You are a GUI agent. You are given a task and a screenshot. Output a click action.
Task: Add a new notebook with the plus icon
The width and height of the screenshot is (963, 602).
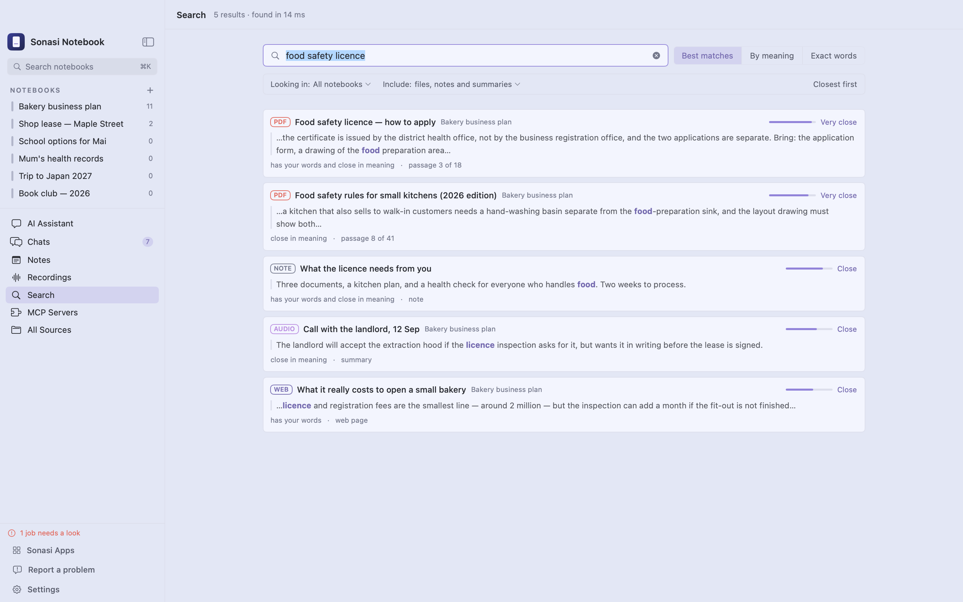(150, 90)
